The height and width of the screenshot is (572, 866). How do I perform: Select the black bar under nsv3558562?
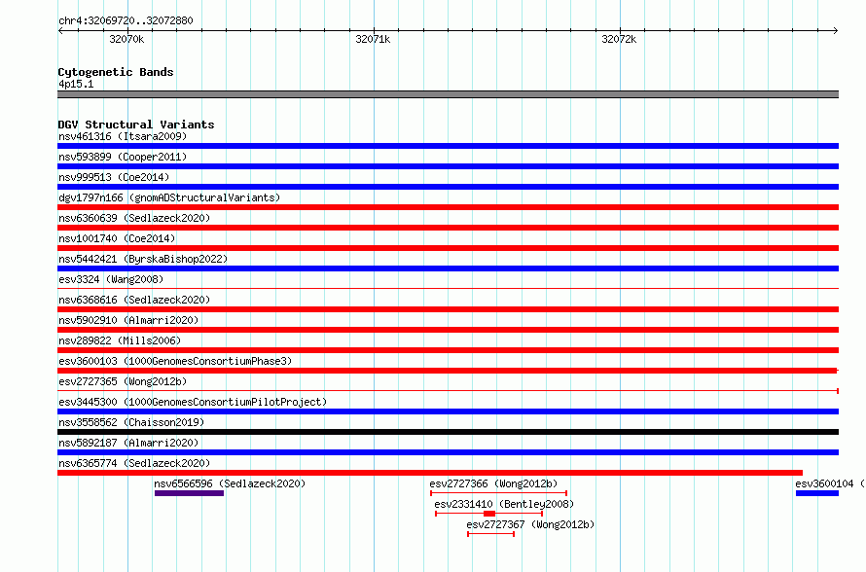[x=448, y=432]
